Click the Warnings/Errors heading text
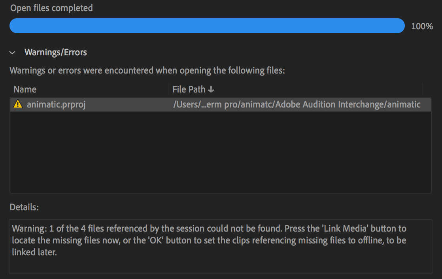This screenshot has height=279, width=442. [x=56, y=52]
